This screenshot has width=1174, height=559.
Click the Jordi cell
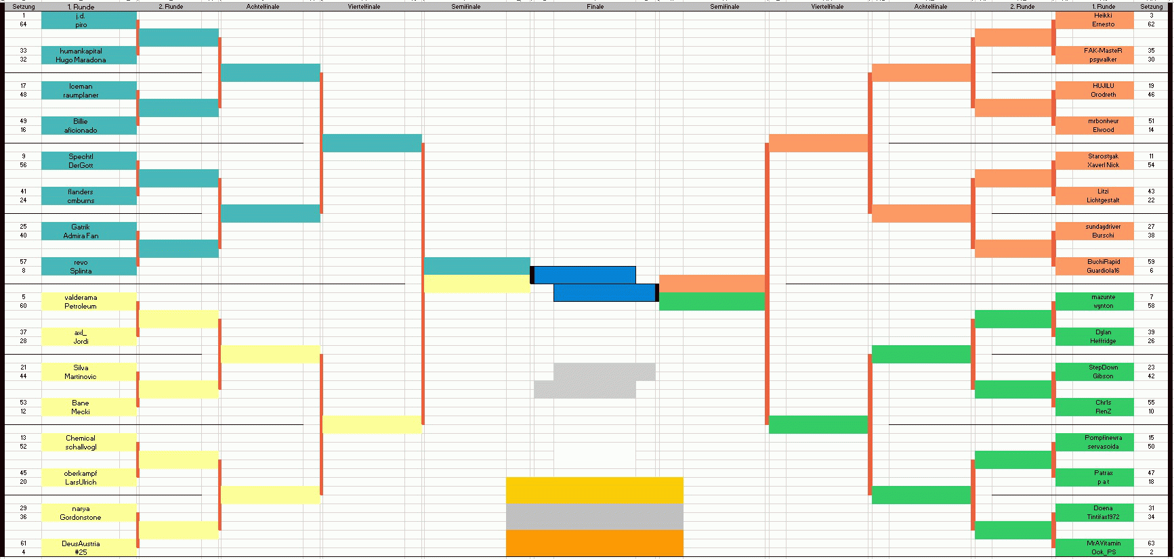pyautogui.click(x=89, y=341)
